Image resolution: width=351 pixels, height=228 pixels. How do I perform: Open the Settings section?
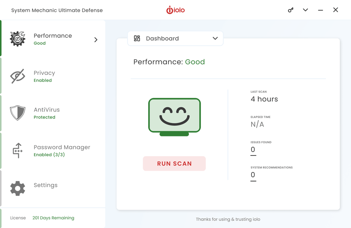click(53, 188)
